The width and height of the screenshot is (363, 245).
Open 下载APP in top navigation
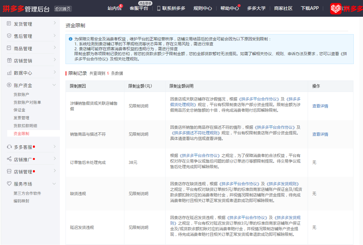tap(310, 8)
